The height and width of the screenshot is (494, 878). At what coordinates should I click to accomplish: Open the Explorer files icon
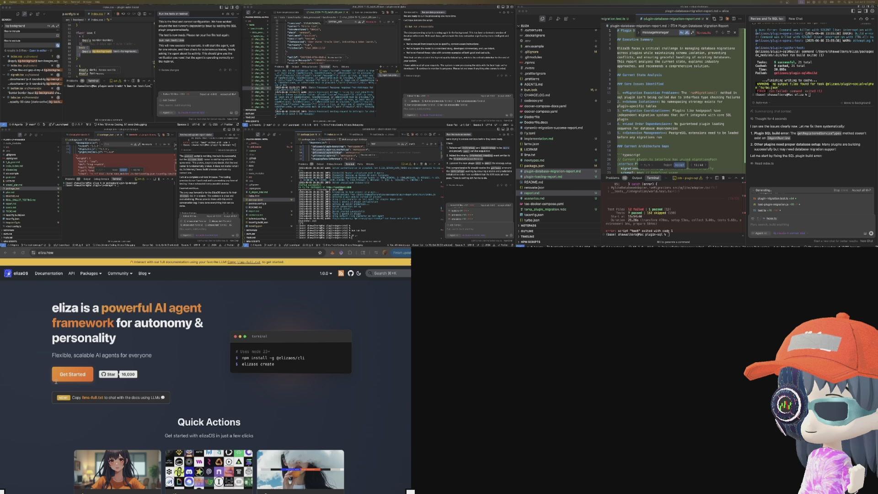542,19
